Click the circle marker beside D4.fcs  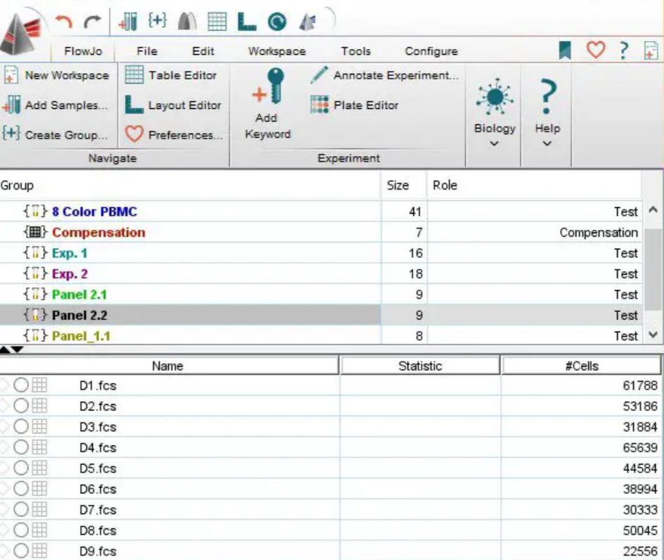(x=21, y=448)
